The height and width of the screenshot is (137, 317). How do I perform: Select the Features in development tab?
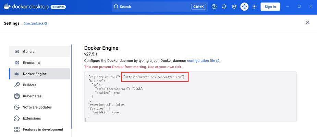[x=39, y=129]
